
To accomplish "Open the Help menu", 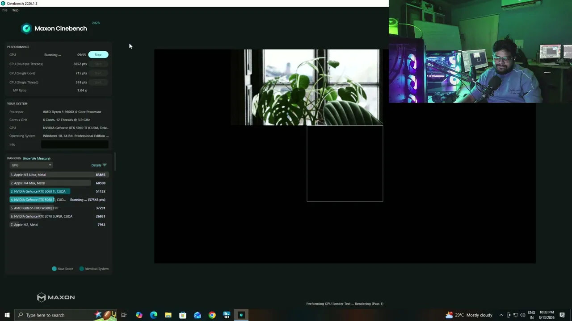I will [15, 10].
